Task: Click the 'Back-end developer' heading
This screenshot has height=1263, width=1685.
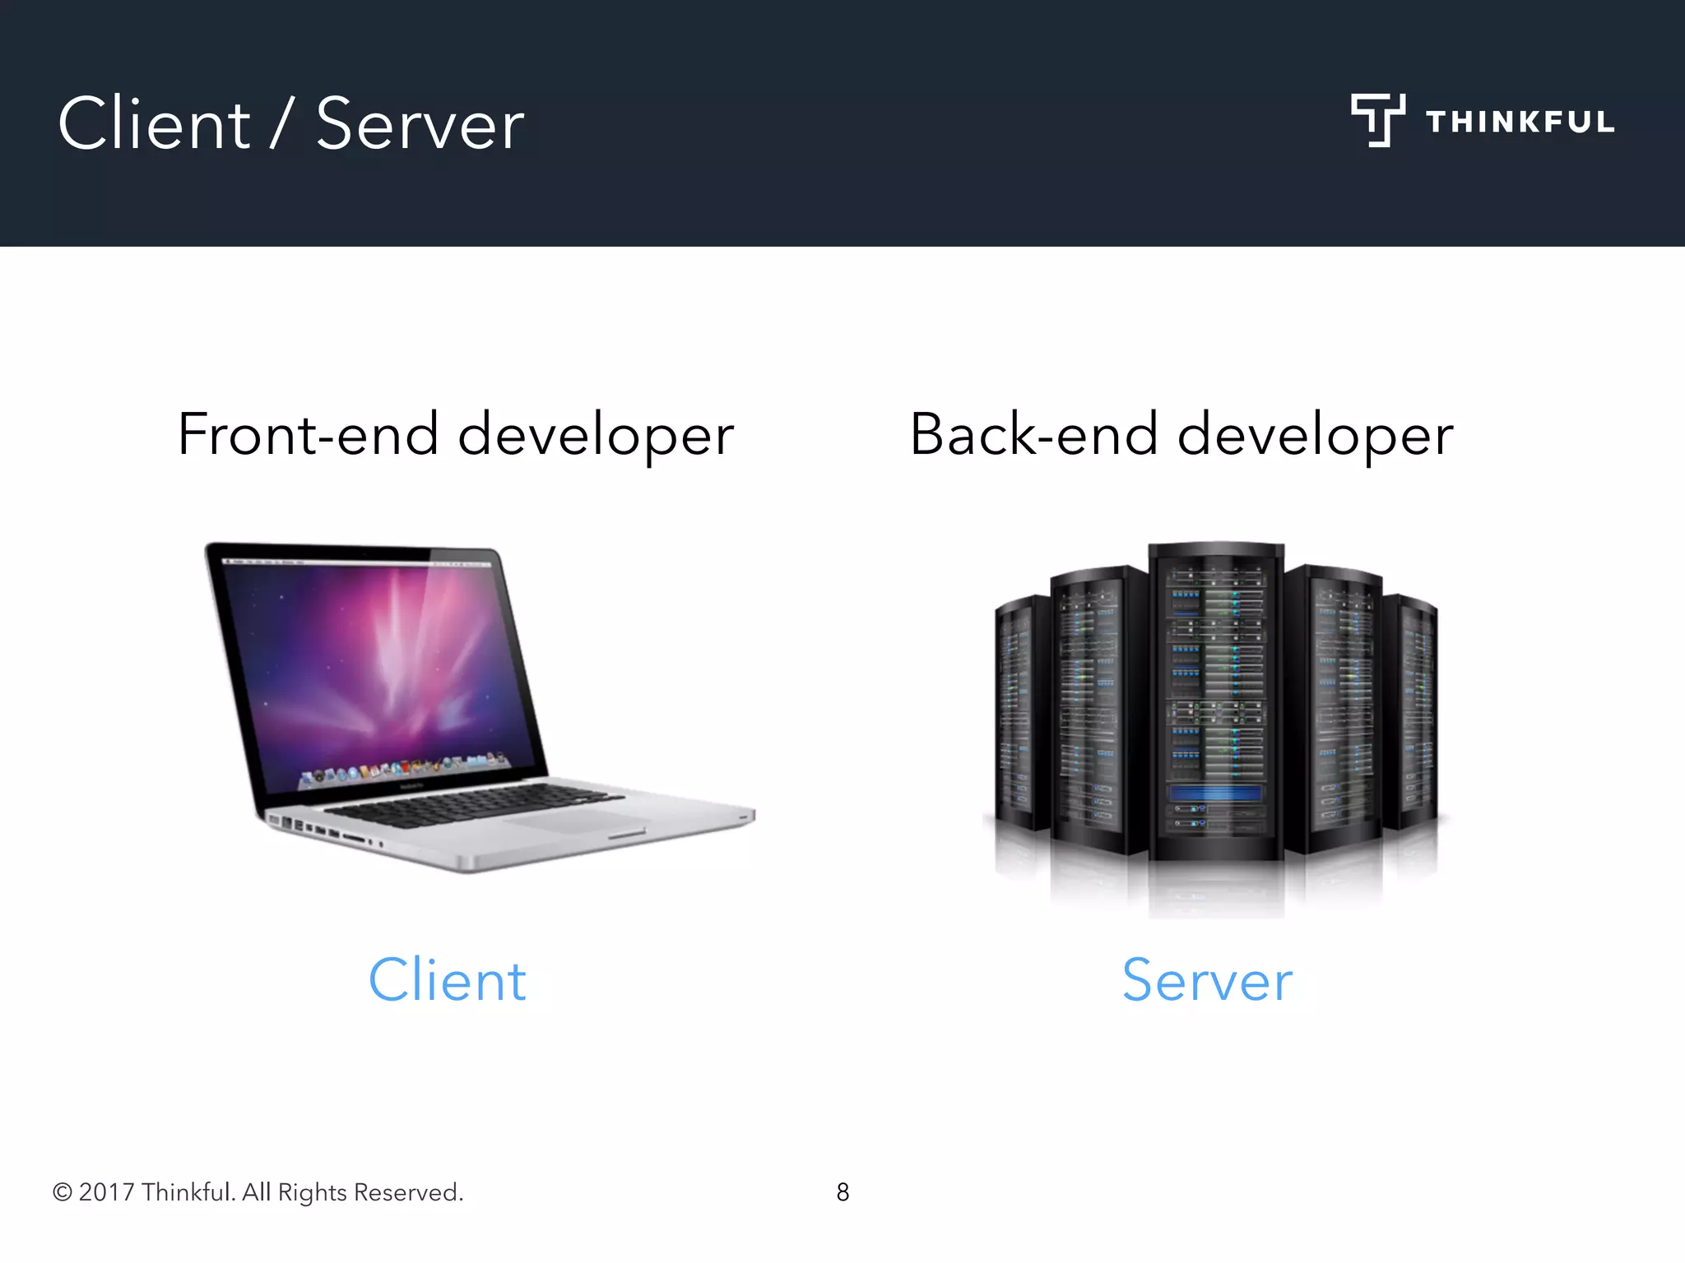Action: [x=1181, y=435]
